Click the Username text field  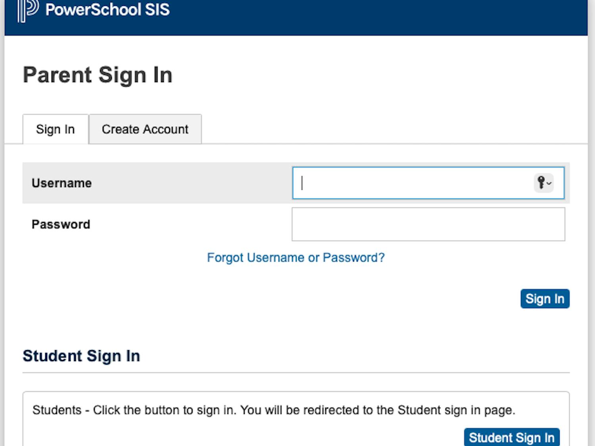[x=416, y=183]
